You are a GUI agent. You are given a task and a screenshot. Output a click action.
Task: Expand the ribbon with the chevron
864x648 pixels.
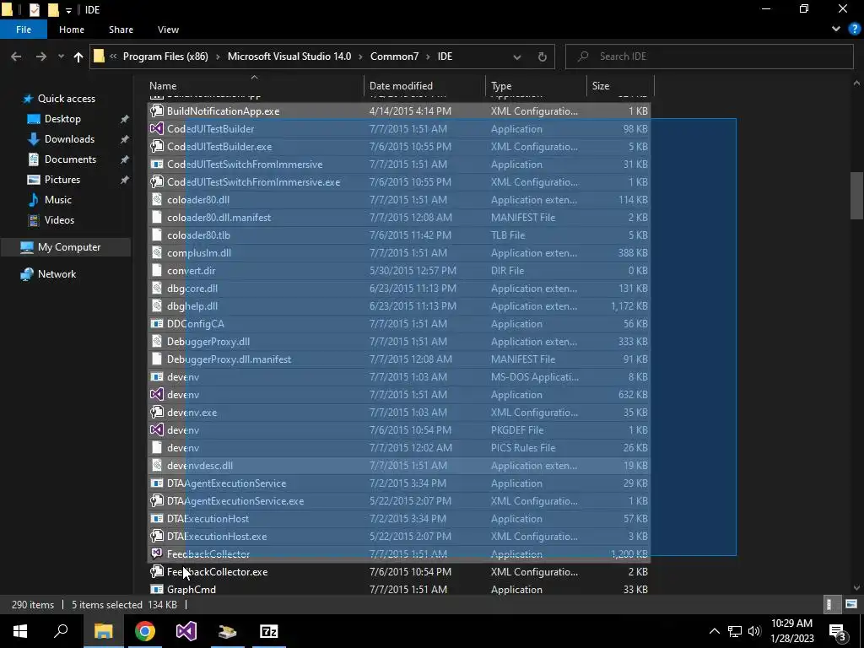(x=836, y=30)
